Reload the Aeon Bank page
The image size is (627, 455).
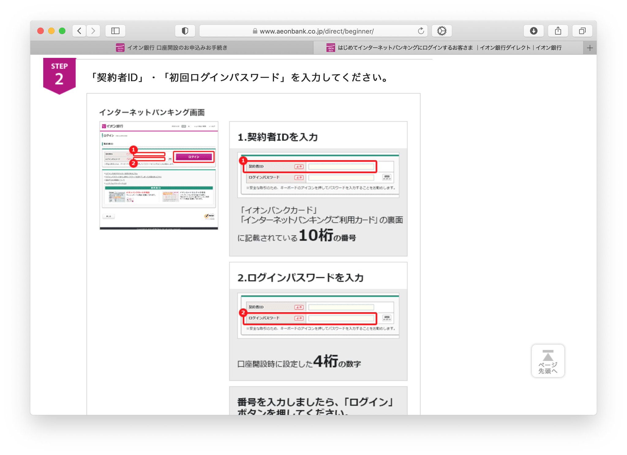pos(421,31)
